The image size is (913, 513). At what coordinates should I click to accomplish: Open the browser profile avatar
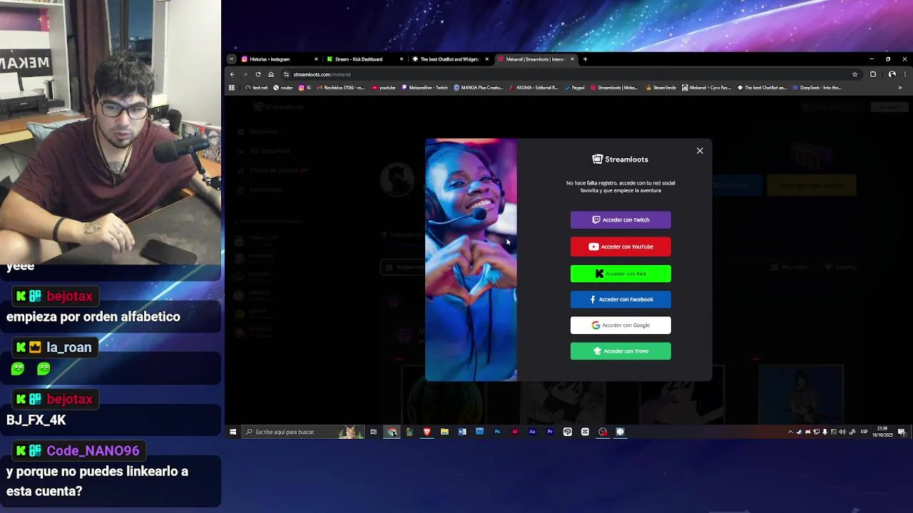[x=892, y=74]
